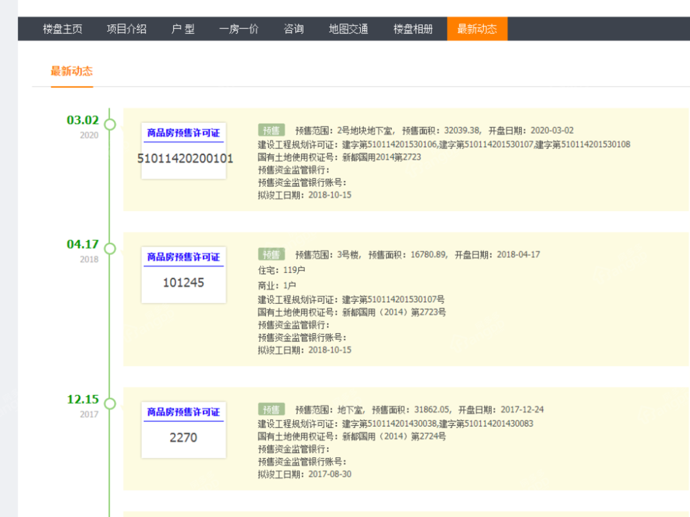Click the date 04.17
Viewport: 690px width, 517px height.
(x=83, y=244)
